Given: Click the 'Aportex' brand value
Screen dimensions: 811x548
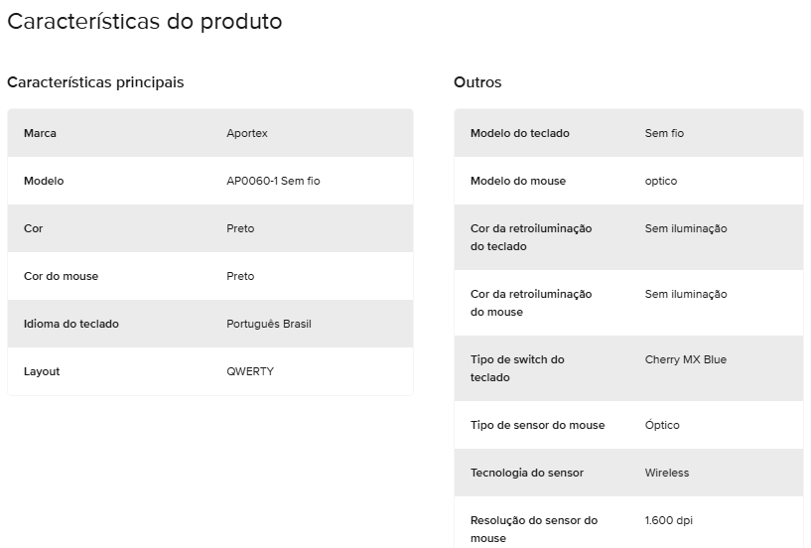Looking at the screenshot, I should click(x=247, y=133).
